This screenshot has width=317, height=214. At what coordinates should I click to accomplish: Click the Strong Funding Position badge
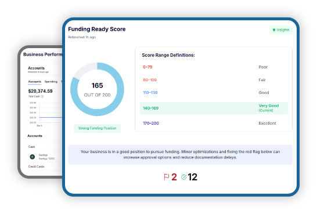coord(97,128)
